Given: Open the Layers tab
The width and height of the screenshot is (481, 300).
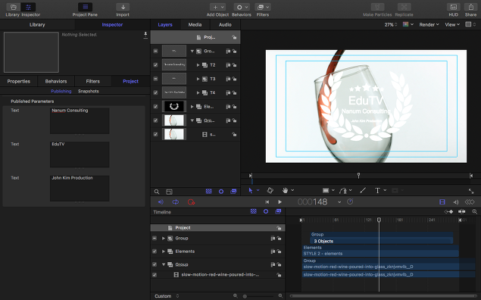Looking at the screenshot, I should tap(165, 24).
